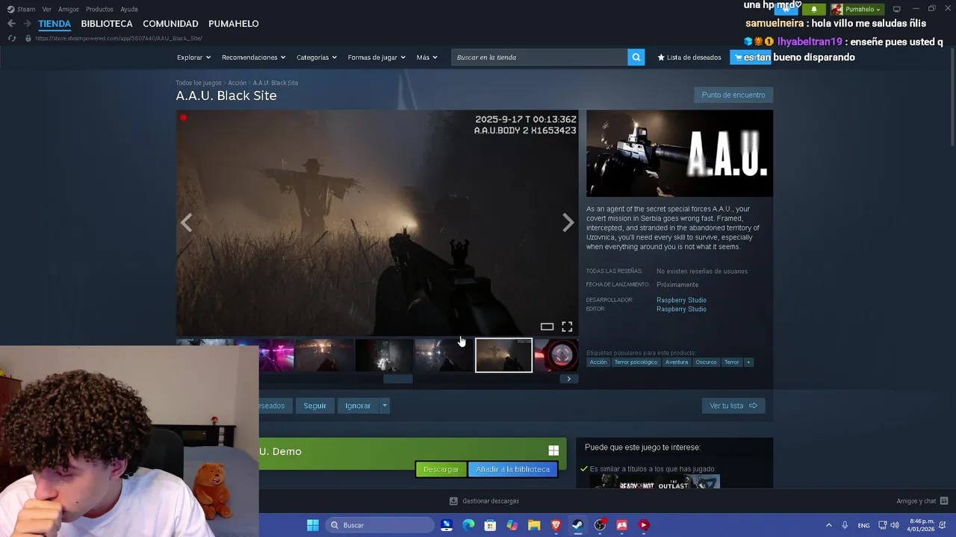956x537 pixels.
Task: Open the Amigos y chat panel
Action: [922, 501]
